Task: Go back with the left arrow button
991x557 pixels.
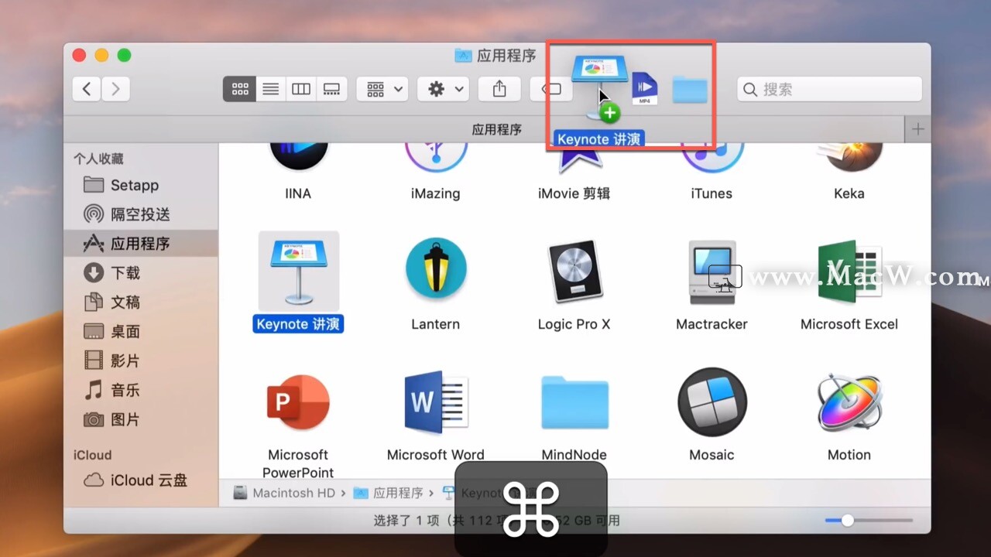Action: tap(87, 89)
